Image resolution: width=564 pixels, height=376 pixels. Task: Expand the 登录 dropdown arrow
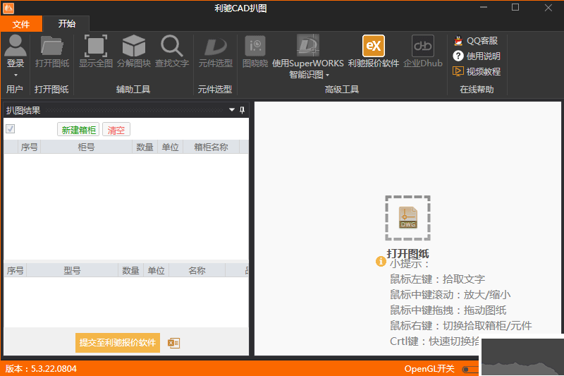[x=16, y=75]
